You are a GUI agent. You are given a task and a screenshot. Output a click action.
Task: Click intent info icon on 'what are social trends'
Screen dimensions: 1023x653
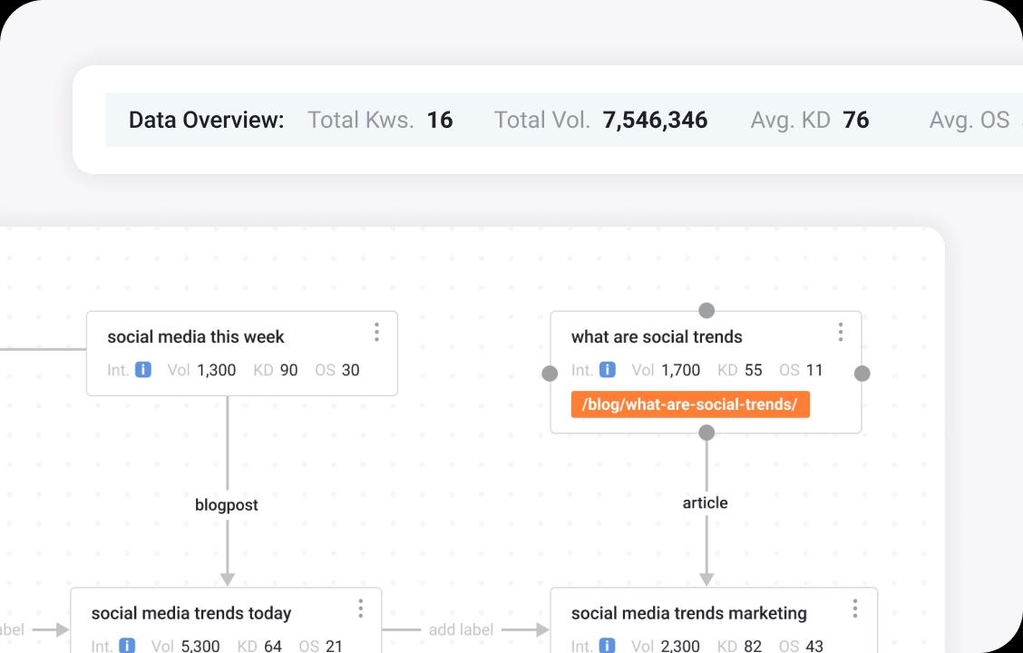click(x=607, y=370)
